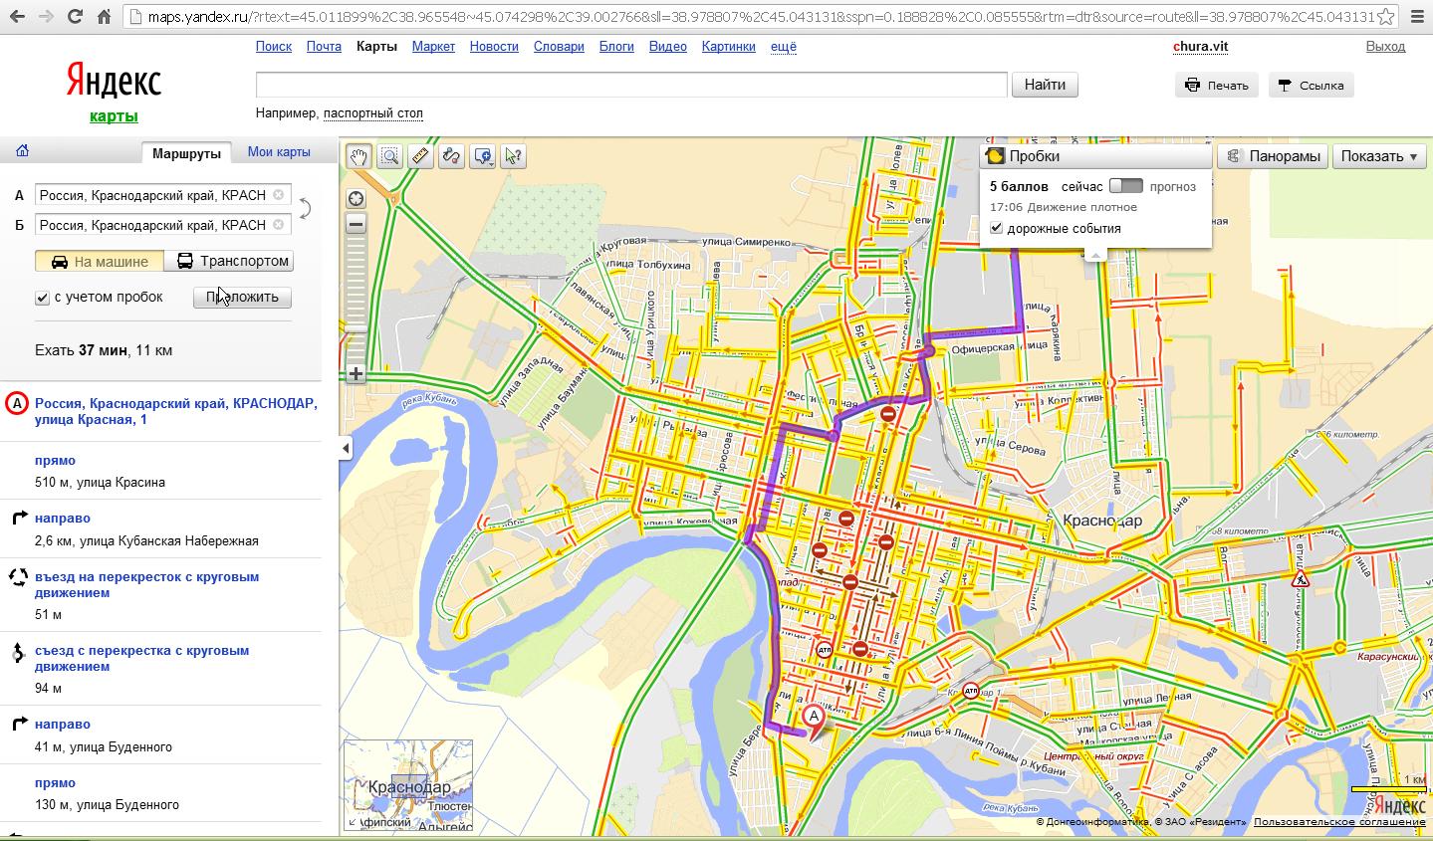Viewport: 1433px width, 841px height.
Task: Select the route-building tool on the map toolbar
Action: [x=451, y=156]
